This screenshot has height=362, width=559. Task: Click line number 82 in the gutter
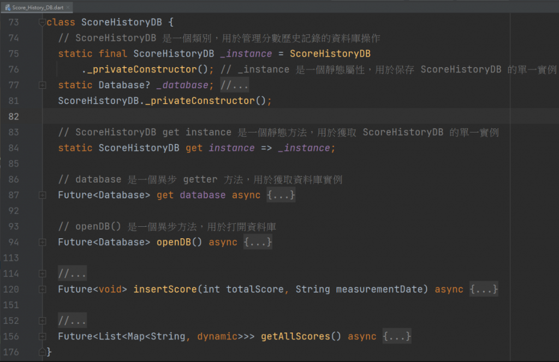(x=13, y=117)
